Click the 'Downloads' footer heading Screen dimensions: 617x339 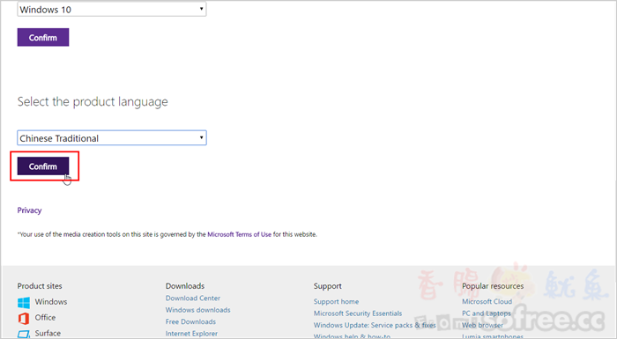pos(184,286)
